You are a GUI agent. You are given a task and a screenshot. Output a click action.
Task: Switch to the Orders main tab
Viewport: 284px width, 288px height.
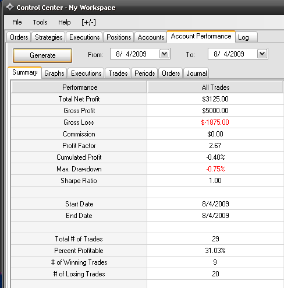click(19, 37)
